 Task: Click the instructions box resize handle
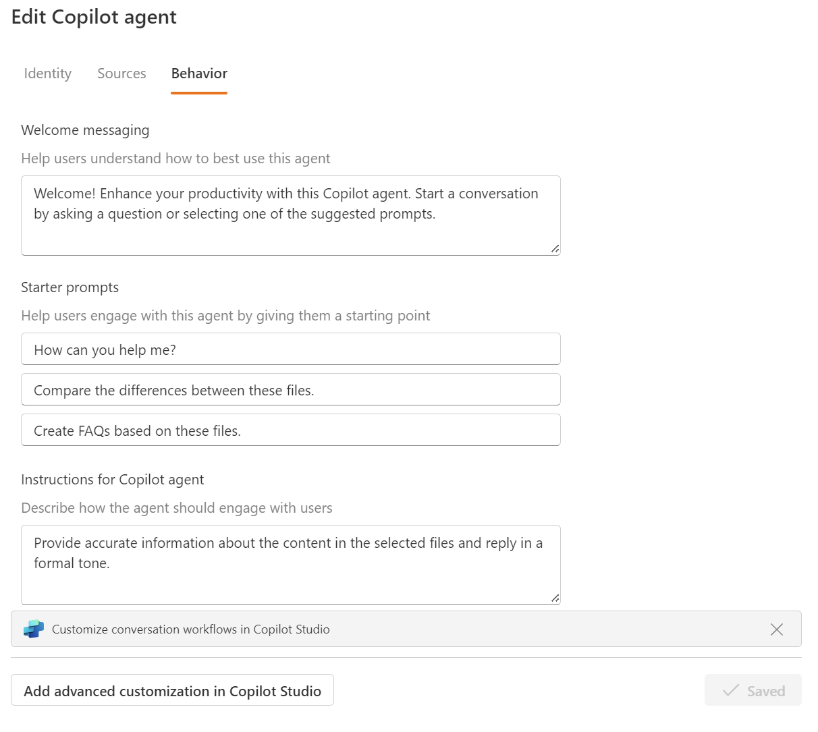(555, 598)
